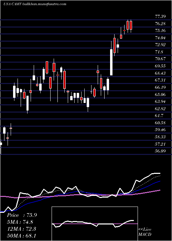Click the last red candlestick near 76.28

[131, 25]
